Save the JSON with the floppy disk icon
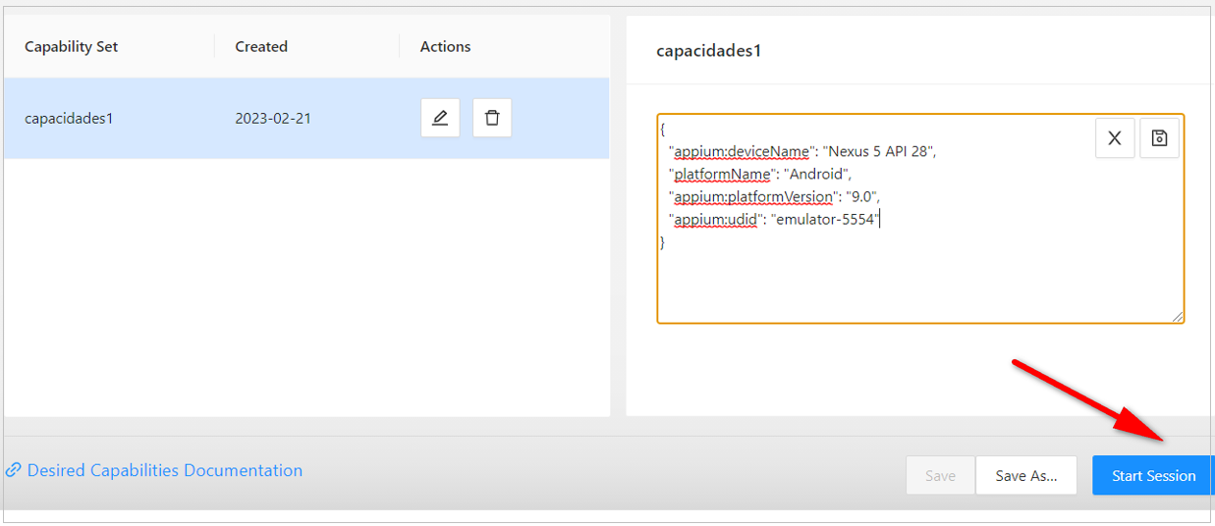This screenshot has height=526, width=1215. click(x=1159, y=138)
